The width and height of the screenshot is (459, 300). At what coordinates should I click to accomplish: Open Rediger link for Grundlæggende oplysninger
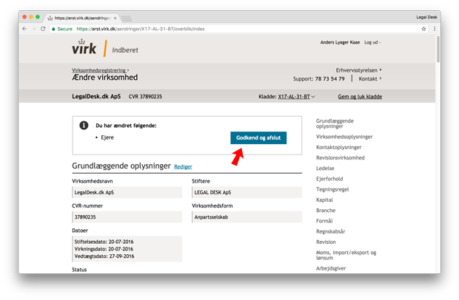pos(183,167)
